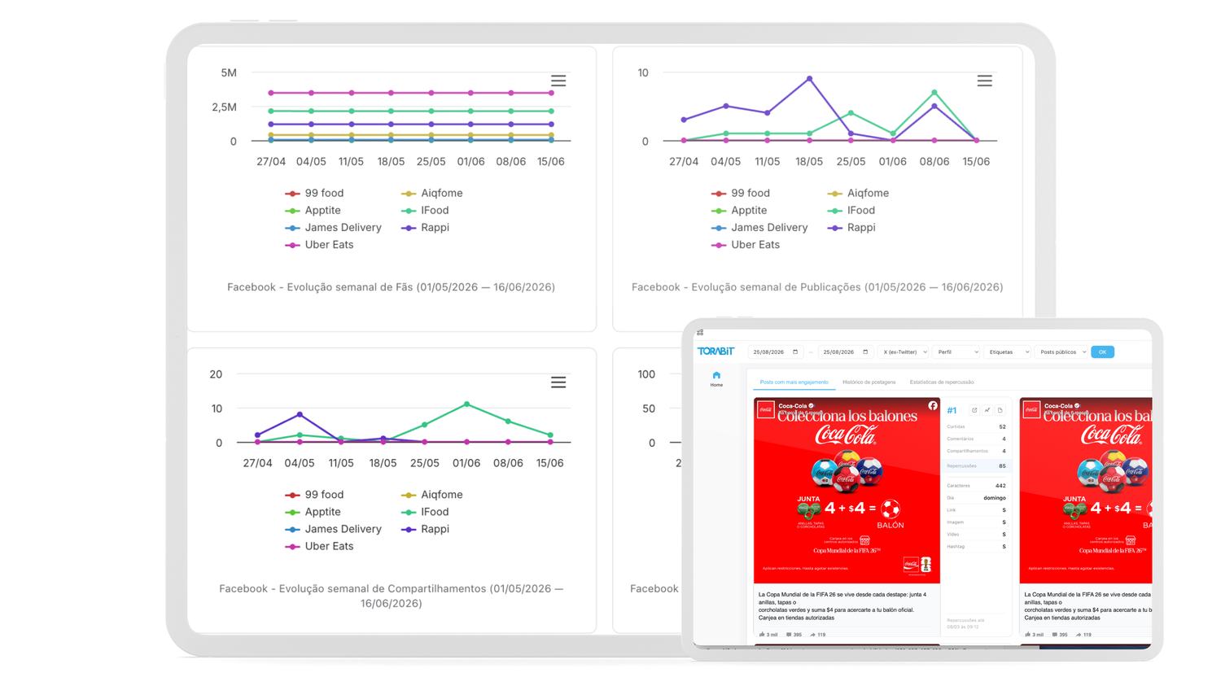Click the blue OK button
Screen dimensions: 1221x686
[x=1102, y=352]
